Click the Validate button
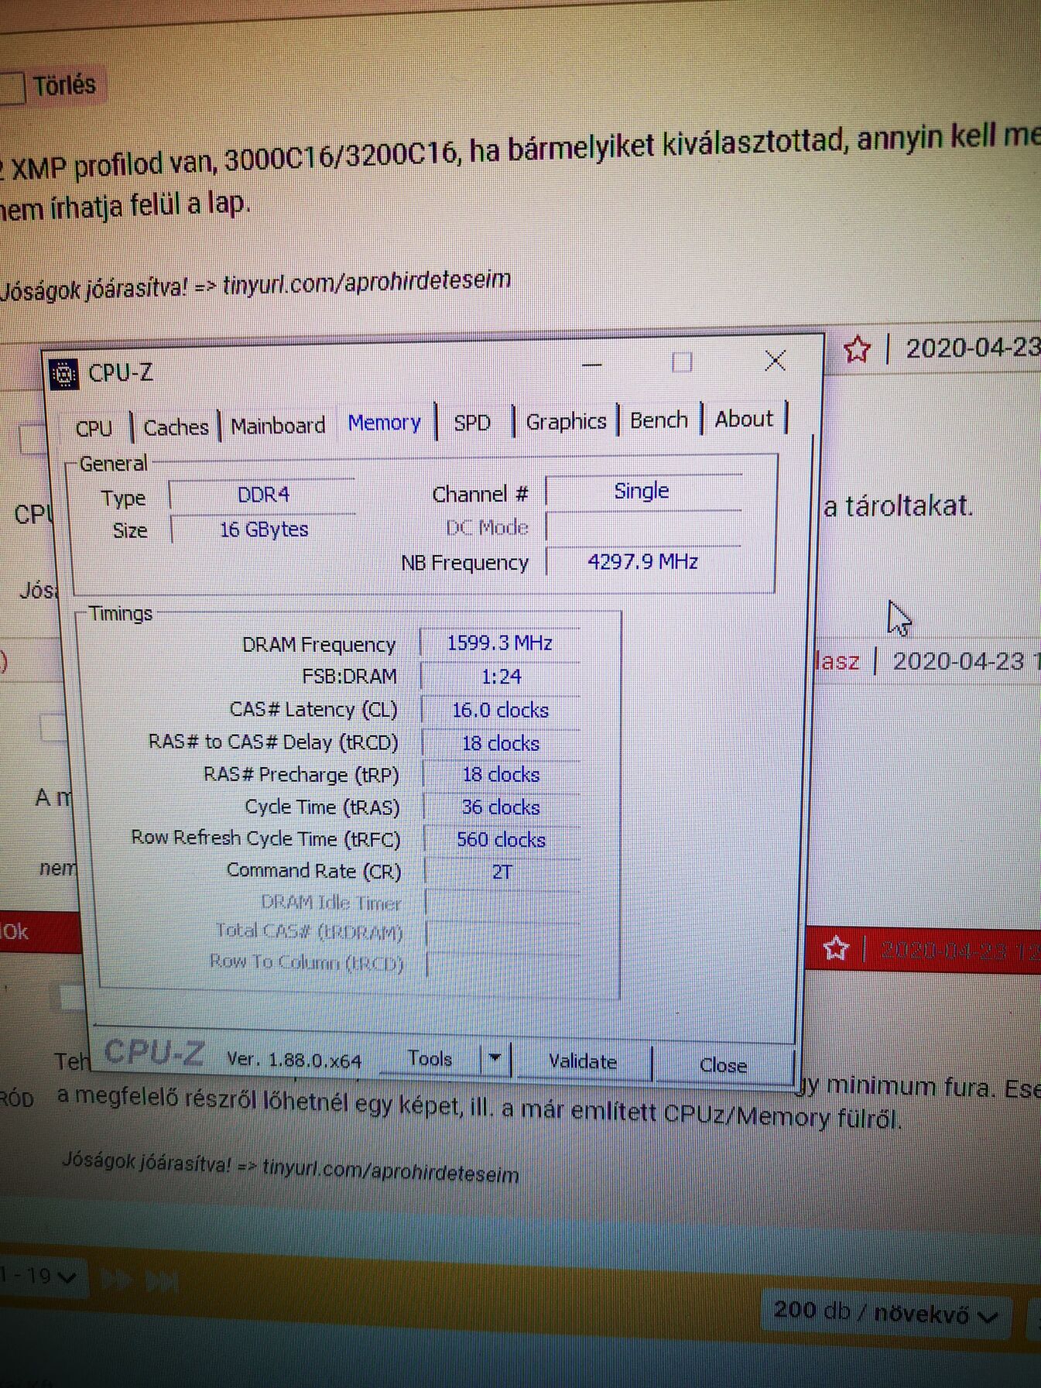Viewport: 1041px width, 1388px height. coord(583,1061)
